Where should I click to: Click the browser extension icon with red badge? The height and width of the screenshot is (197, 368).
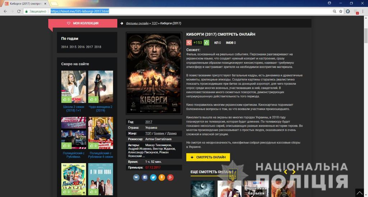pyautogui.click(x=356, y=12)
